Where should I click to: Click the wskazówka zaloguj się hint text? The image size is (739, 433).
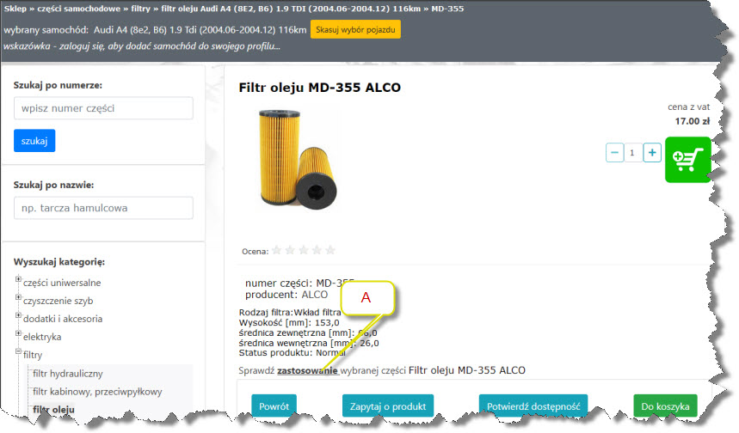[x=142, y=46]
